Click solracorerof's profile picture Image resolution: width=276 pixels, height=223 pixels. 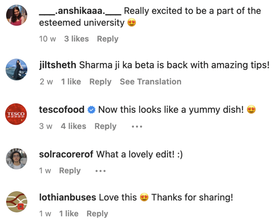16,159
